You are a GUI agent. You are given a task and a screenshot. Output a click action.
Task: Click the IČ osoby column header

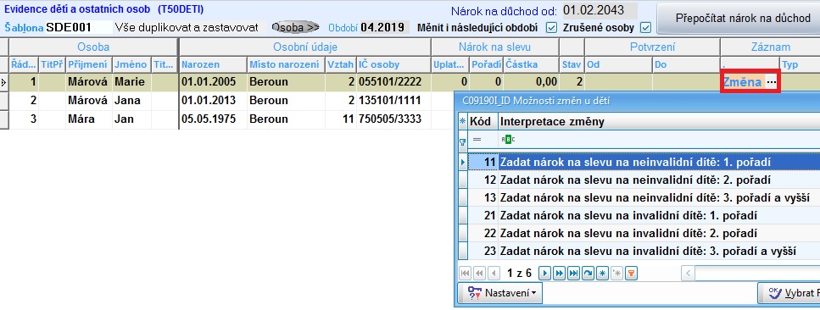(x=393, y=65)
